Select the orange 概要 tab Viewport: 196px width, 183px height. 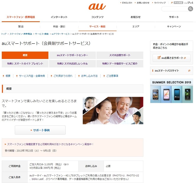(25, 55)
